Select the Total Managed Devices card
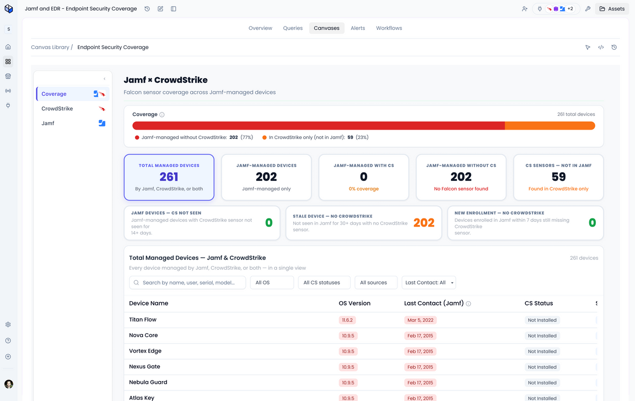The width and height of the screenshot is (635, 401). coord(169,177)
